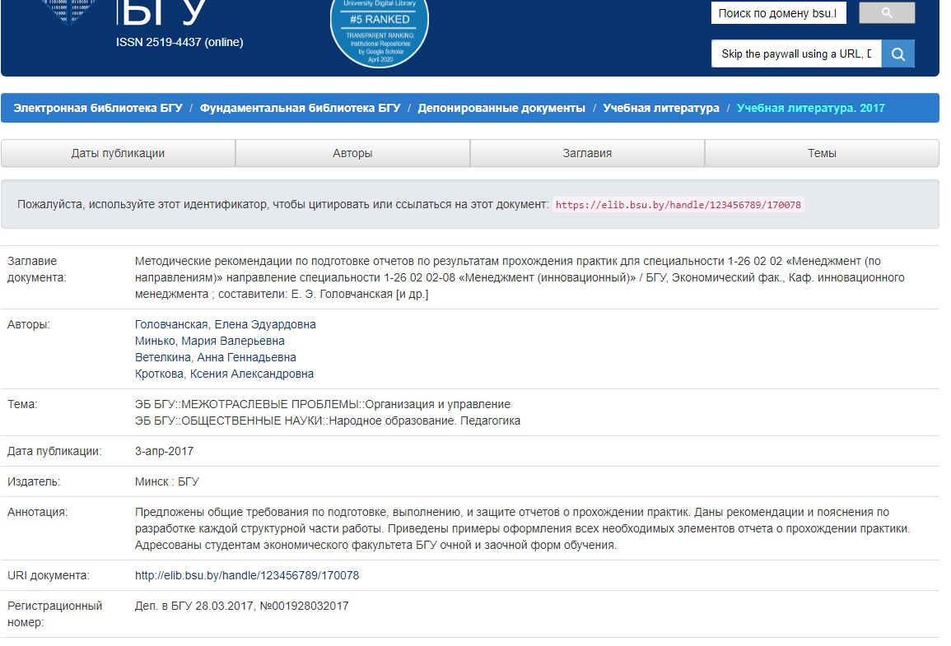This screenshot has height=646, width=951.
Task: Click the БГУ logo at top
Action: [162, 12]
